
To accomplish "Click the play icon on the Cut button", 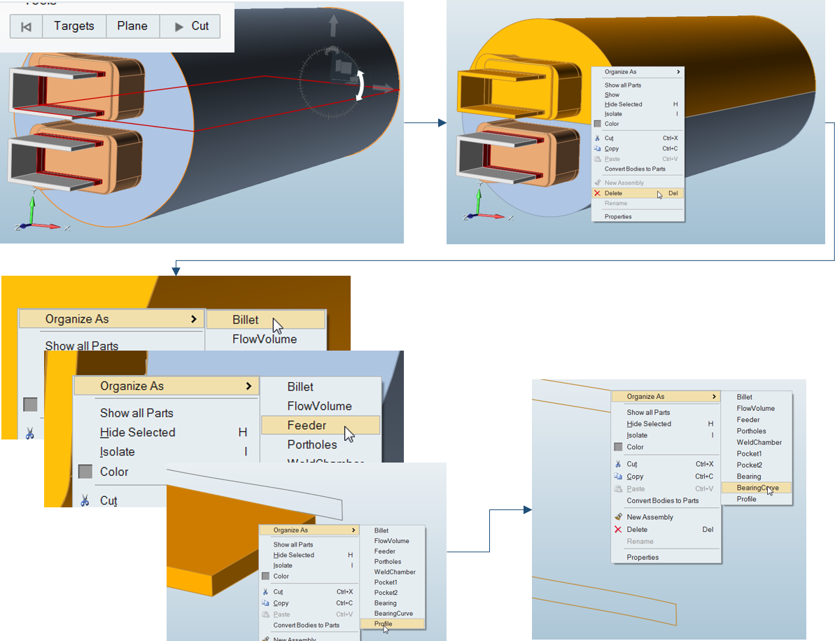I will (179, 27).
